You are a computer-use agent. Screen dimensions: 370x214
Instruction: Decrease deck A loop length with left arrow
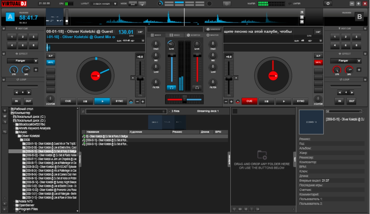(16, 92)
